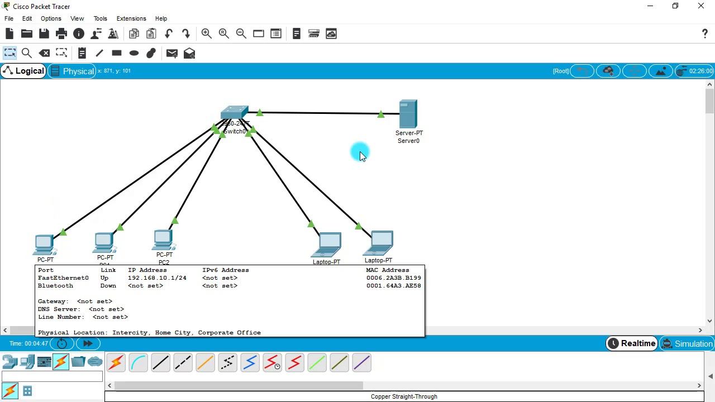This screenshot has width=715, height=402.
Task: Select the Inspect magnifier tool
Action: 26,53
